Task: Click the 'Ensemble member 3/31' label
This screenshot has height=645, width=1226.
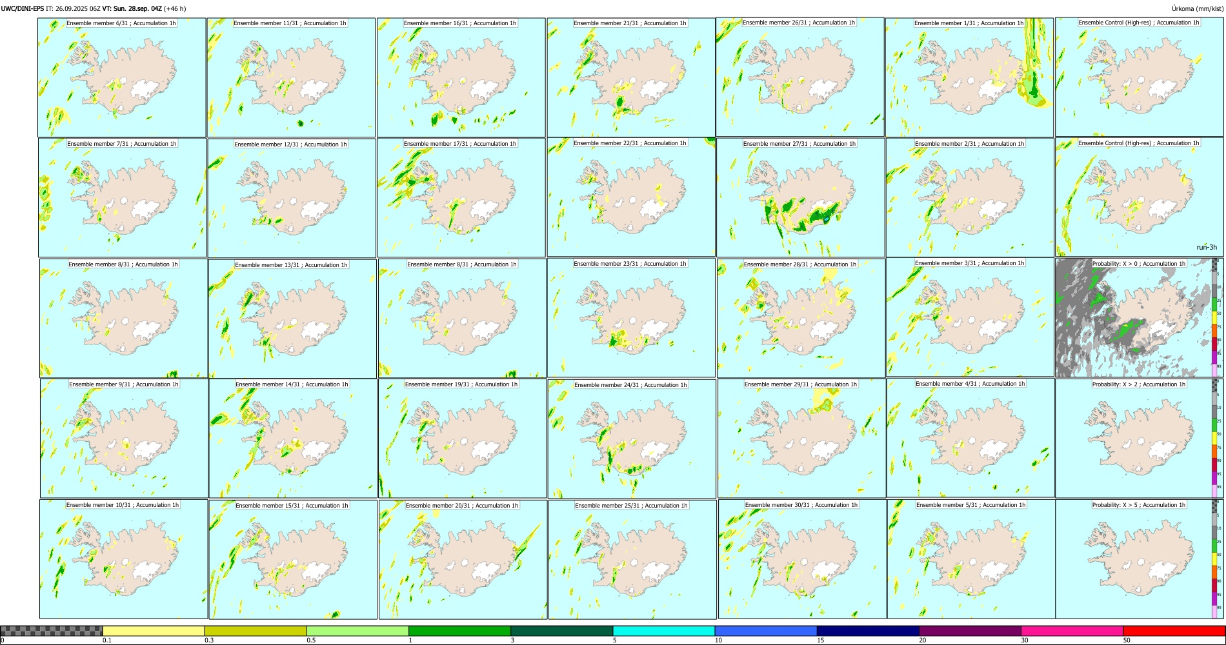Action: (x=969, y=263)
